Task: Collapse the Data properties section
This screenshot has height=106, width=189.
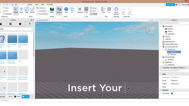Action: pyautogui.click(x=161, y=74)
